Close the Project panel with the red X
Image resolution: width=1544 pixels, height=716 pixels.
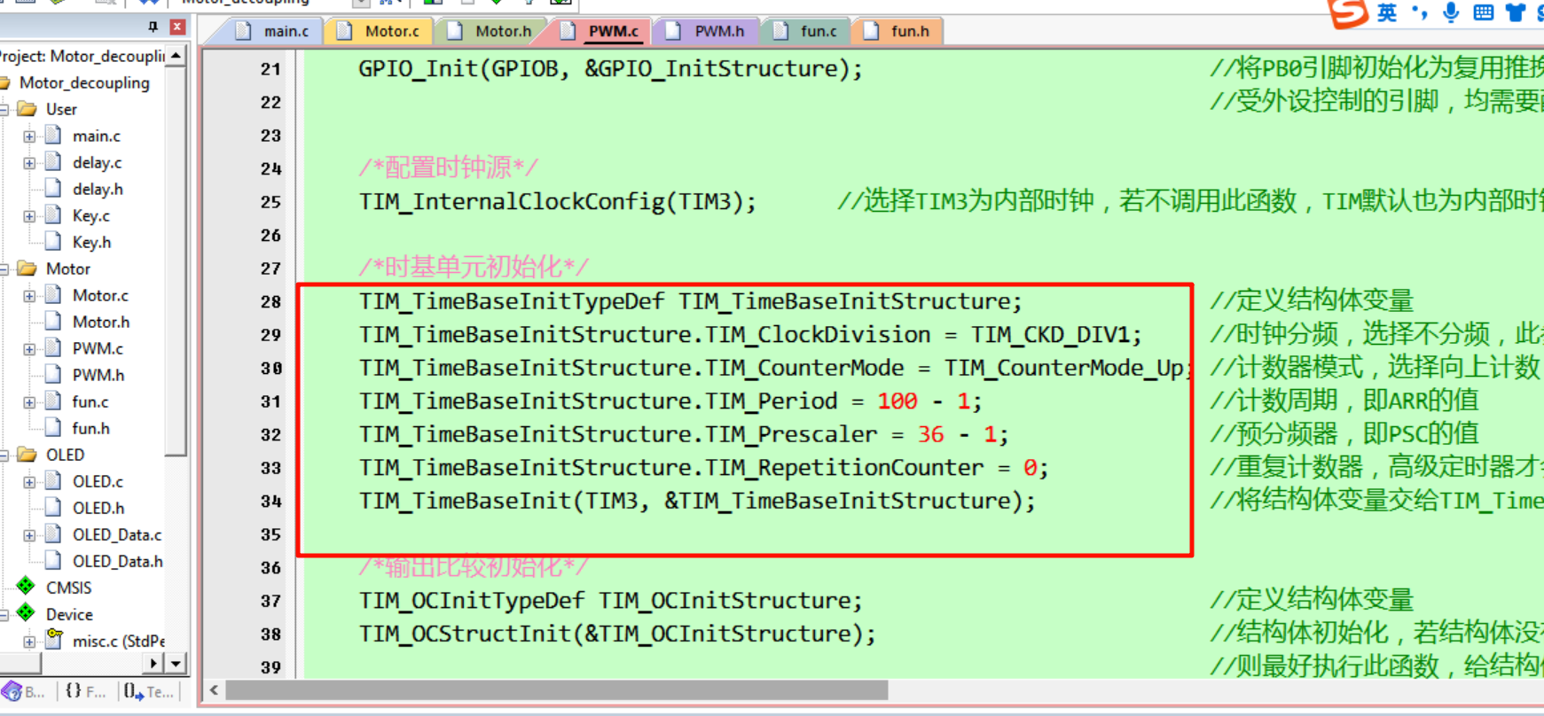tap(177, 27)
